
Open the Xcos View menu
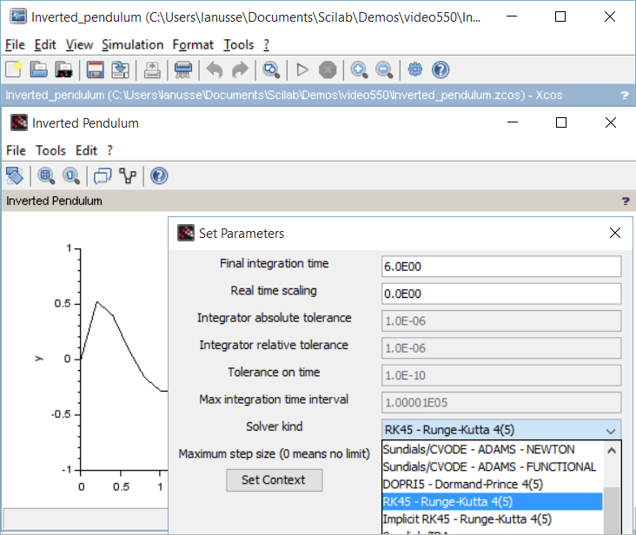(x=80, y=44)
